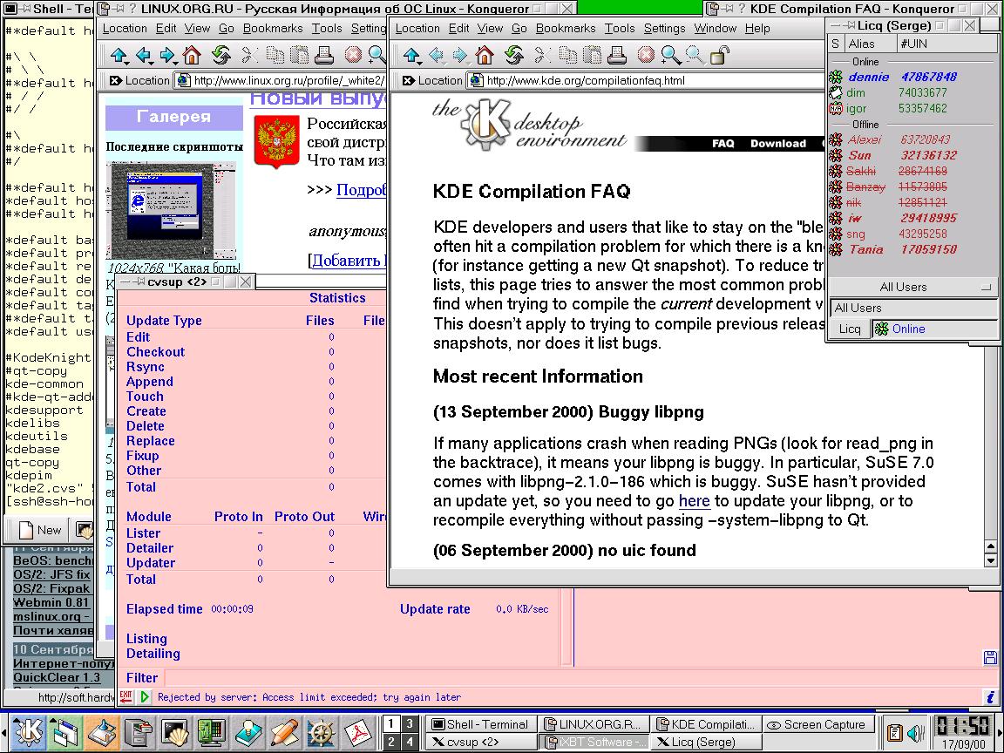Open the Settings menu in KDE FAQ Konqueror
The width and height of the screenshot is (1004, 753).
tap(664, 28)
